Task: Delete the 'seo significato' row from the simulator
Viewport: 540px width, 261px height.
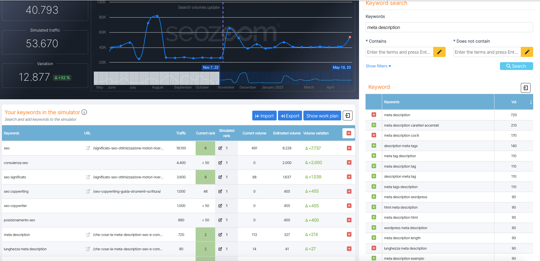Action: tap(349, 177)
